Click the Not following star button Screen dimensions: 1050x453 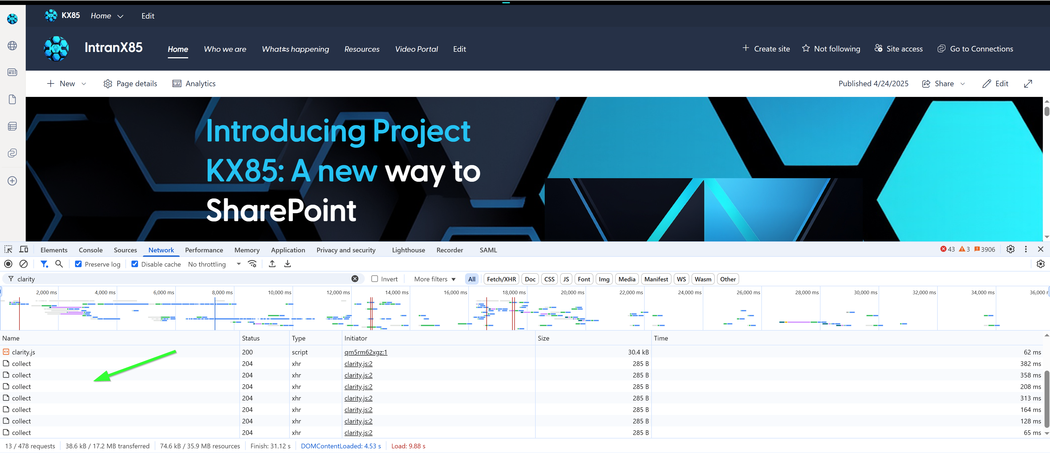[831, 48]
